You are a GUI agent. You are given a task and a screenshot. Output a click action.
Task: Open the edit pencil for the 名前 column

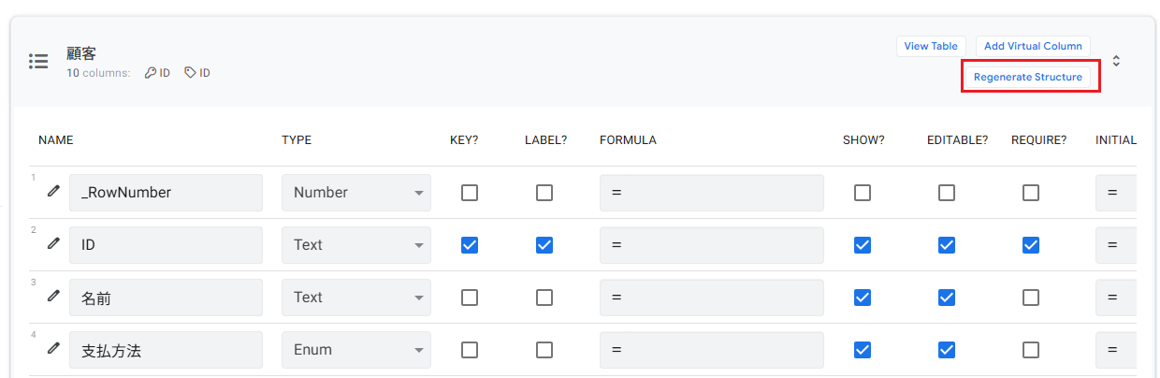[x=54, y=296]
